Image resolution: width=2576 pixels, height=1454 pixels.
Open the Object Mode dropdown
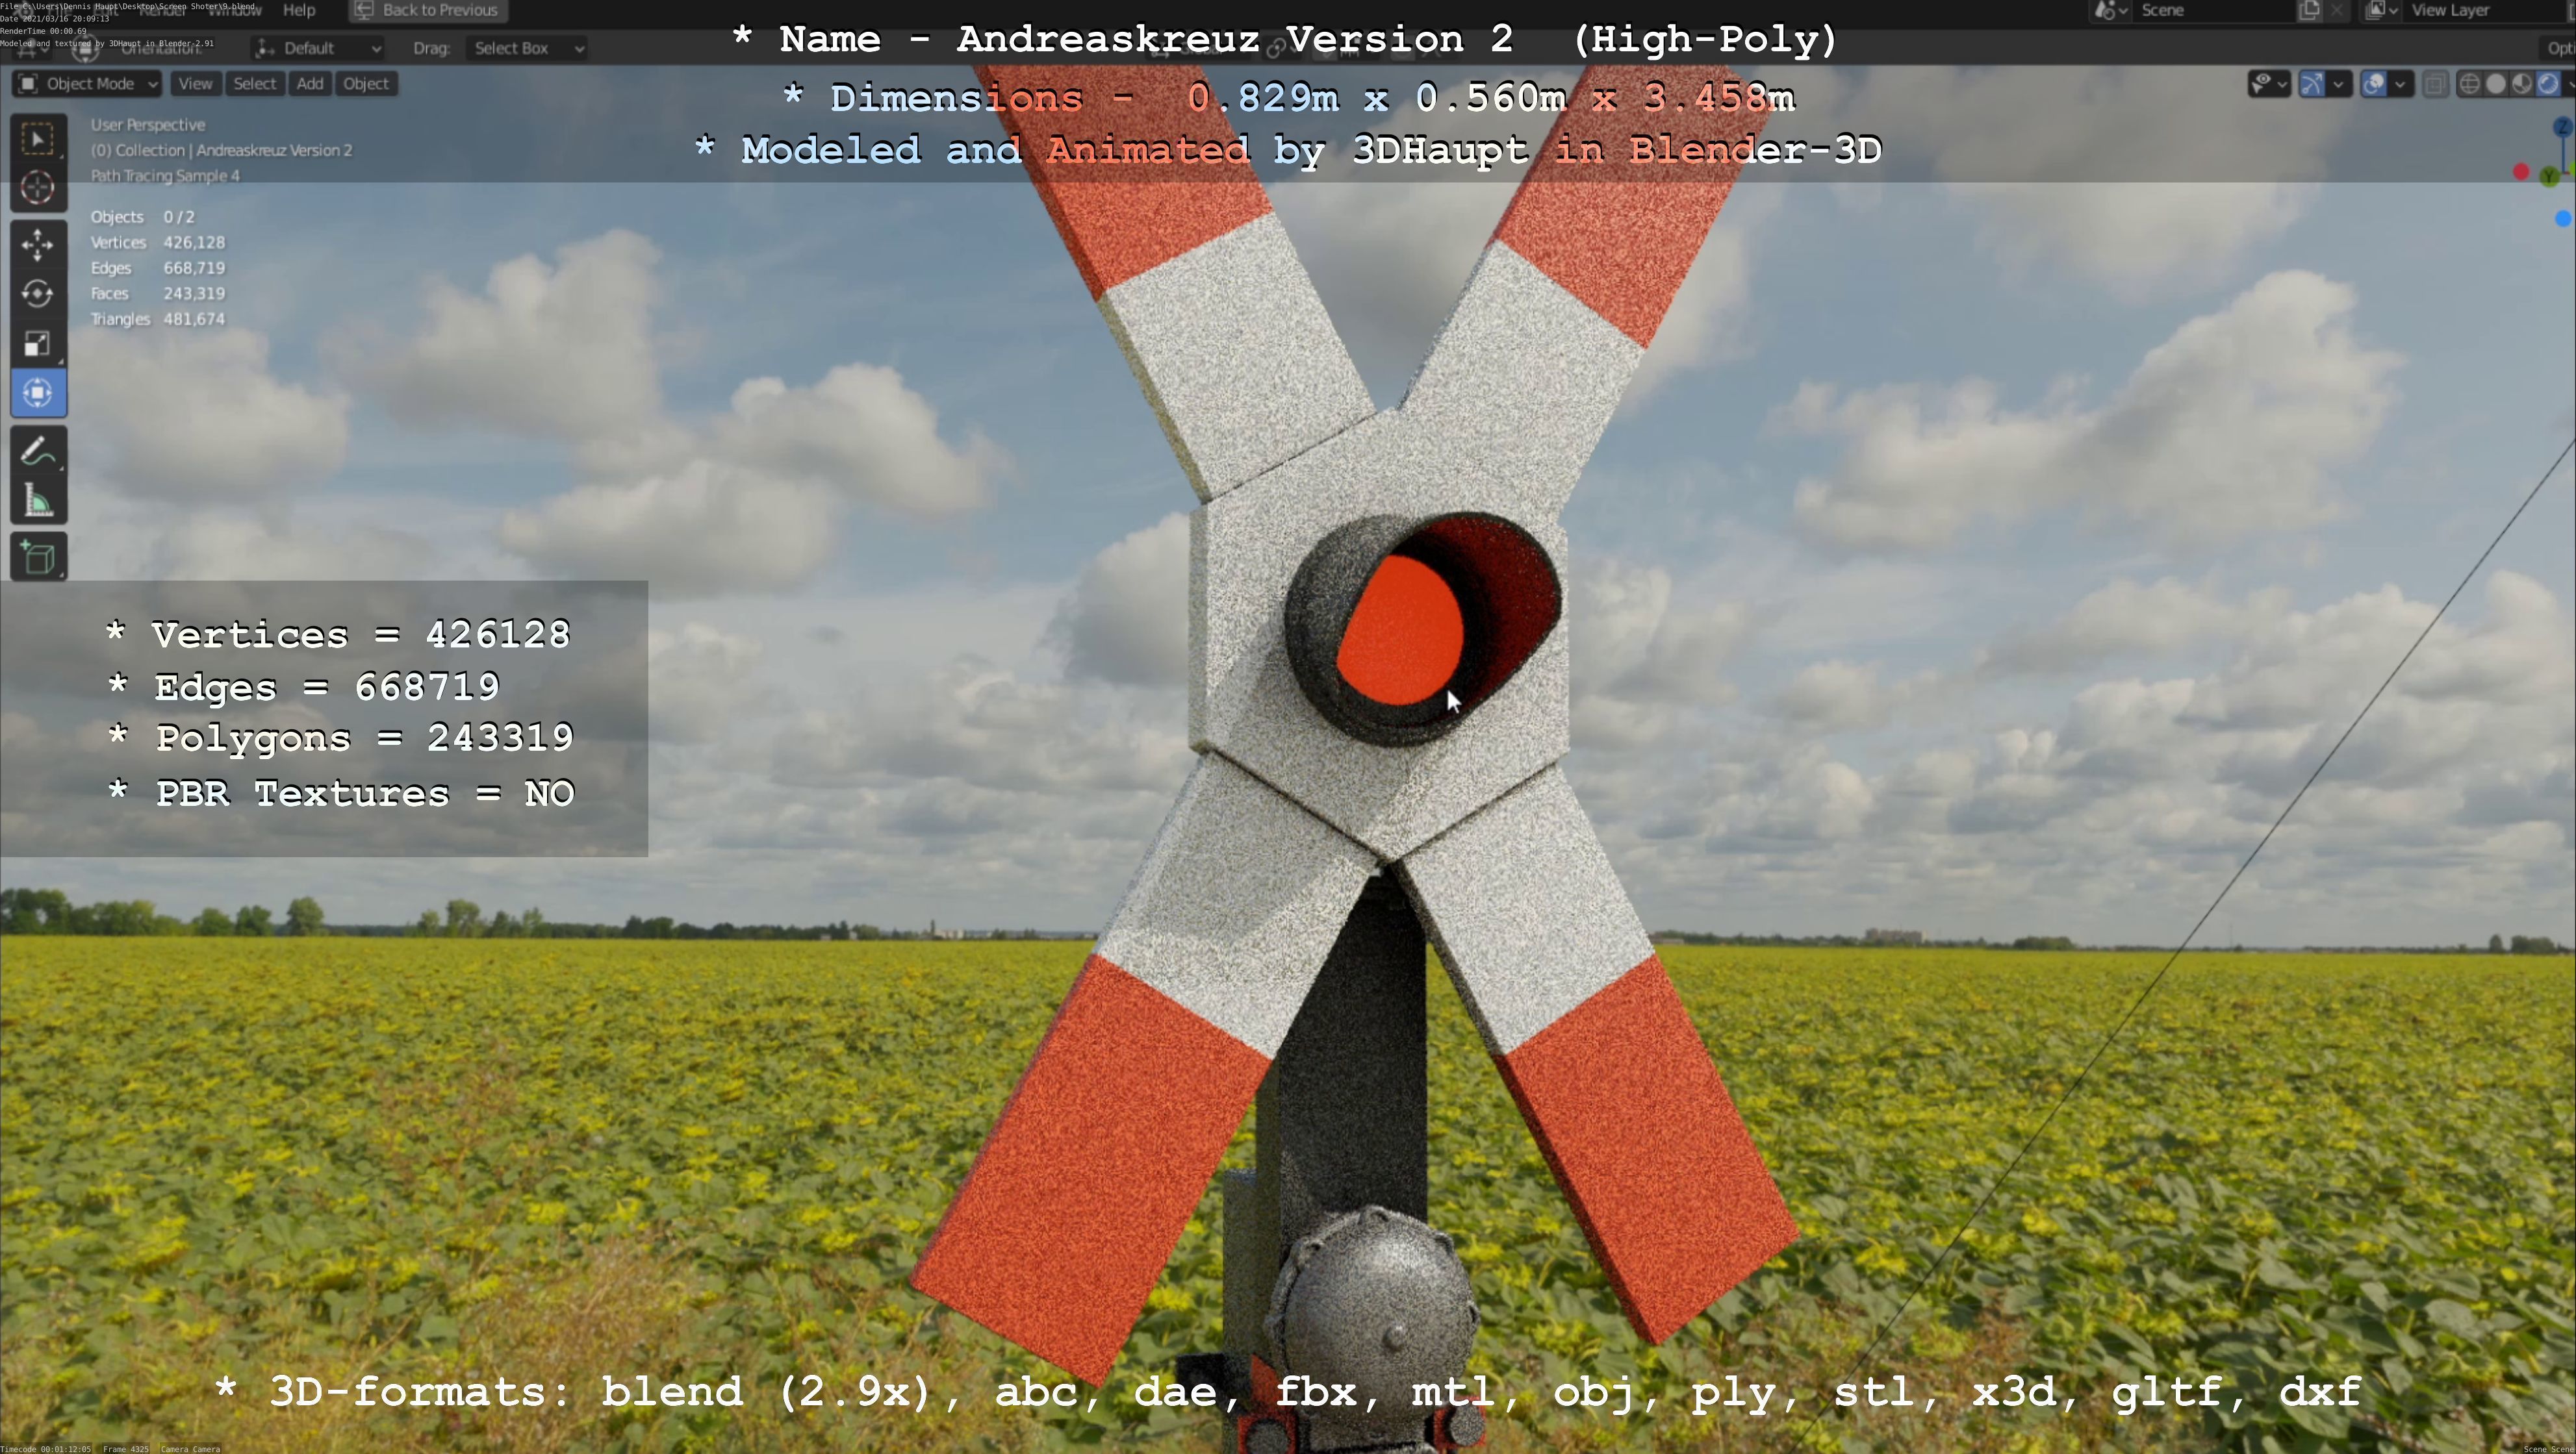87,84
